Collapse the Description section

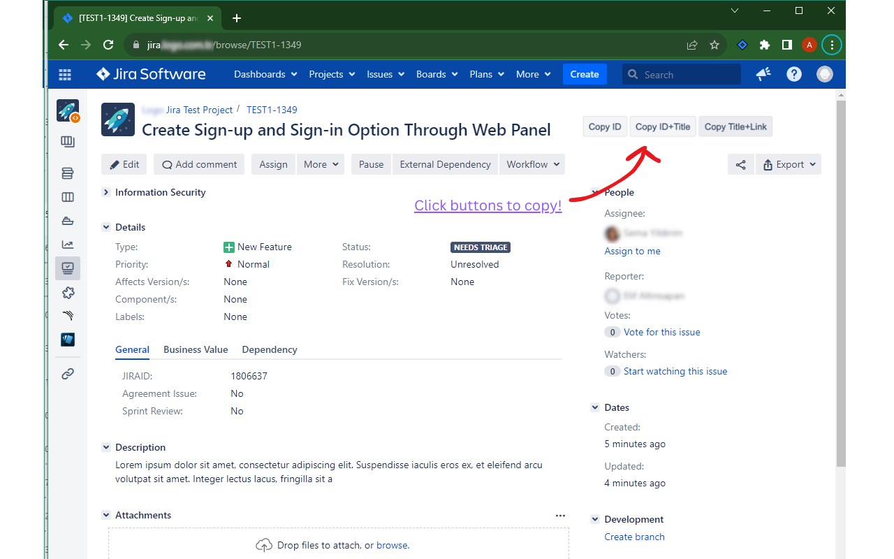[106, 447]
